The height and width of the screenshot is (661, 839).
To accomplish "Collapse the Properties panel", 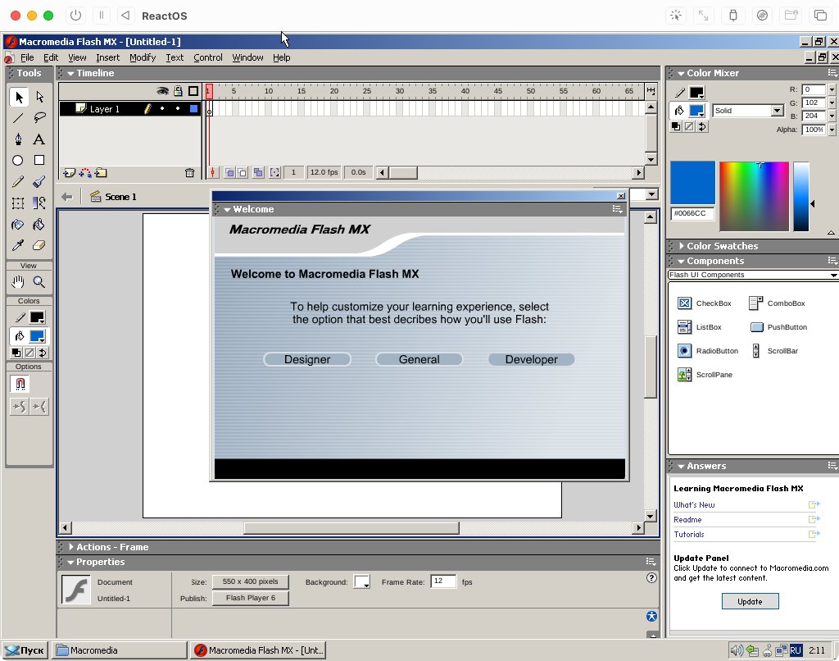I will [70, 562].
